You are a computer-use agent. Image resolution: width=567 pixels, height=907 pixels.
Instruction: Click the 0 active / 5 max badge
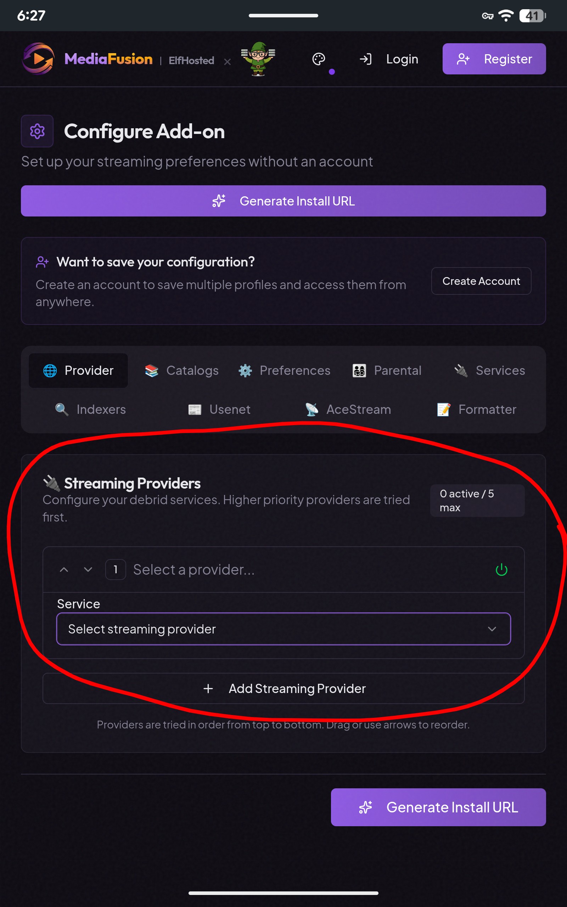pyautogui.click(x=477, y=501)
